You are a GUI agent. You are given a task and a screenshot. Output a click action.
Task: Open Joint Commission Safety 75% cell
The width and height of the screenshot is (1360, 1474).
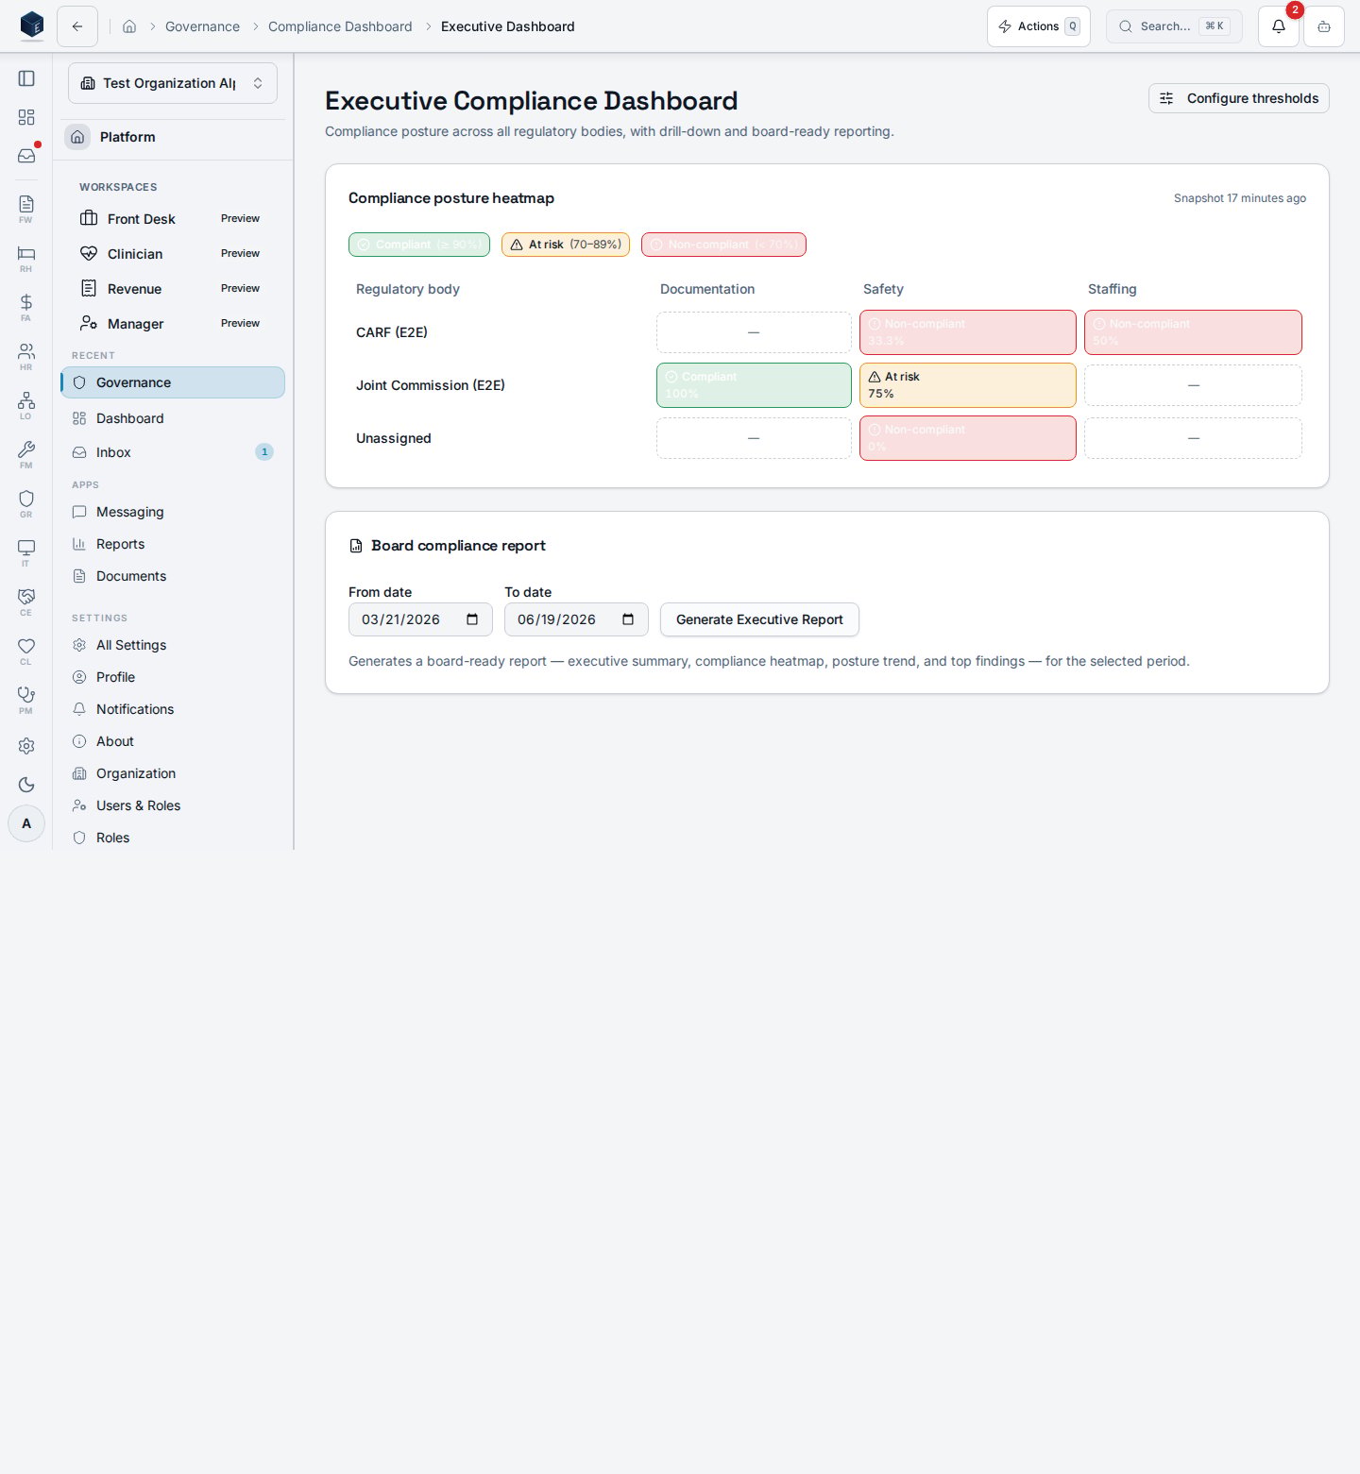click(x=968, y=385)
